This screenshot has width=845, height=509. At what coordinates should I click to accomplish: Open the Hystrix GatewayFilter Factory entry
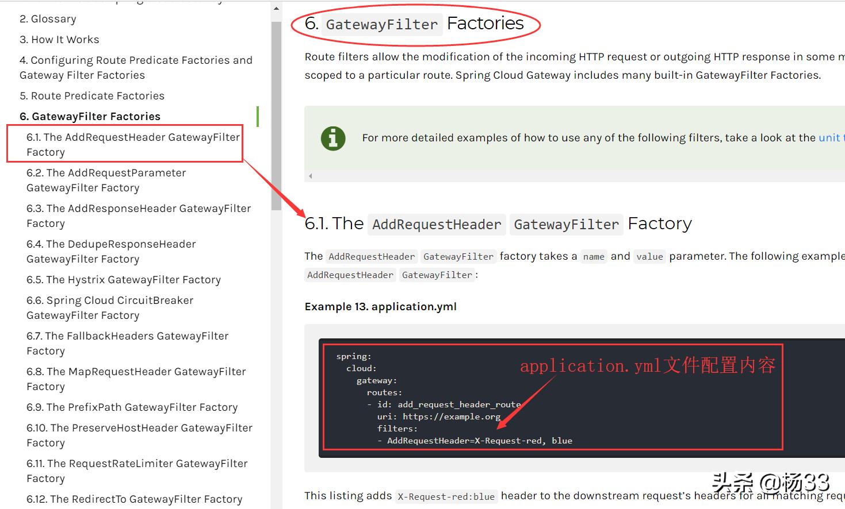pos(123,279)
